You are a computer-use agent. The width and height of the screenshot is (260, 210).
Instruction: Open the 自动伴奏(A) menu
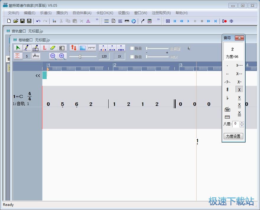tap(82, 13)
